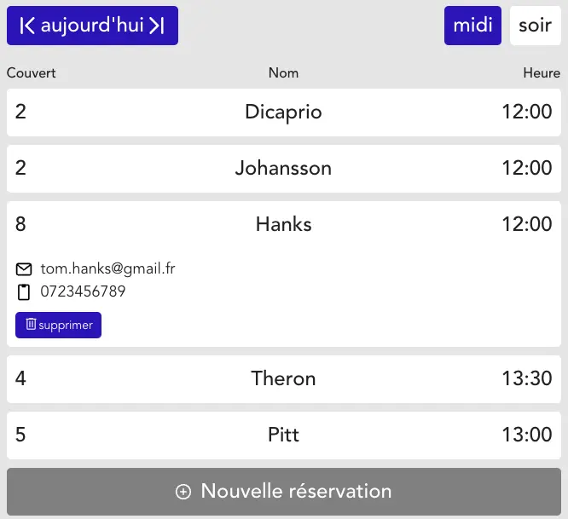Click the plus circle icon for new reservation

[183, 492]
